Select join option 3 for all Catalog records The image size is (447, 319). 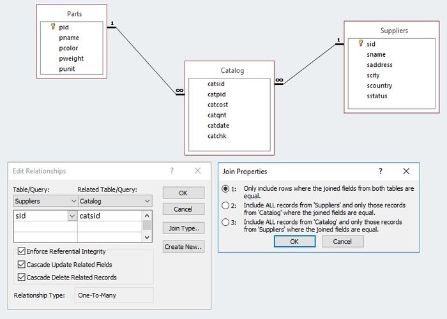coord(225,222)
